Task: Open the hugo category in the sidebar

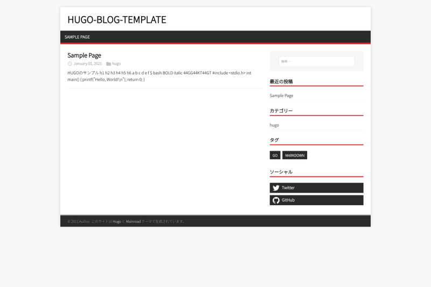Action: 274,125
